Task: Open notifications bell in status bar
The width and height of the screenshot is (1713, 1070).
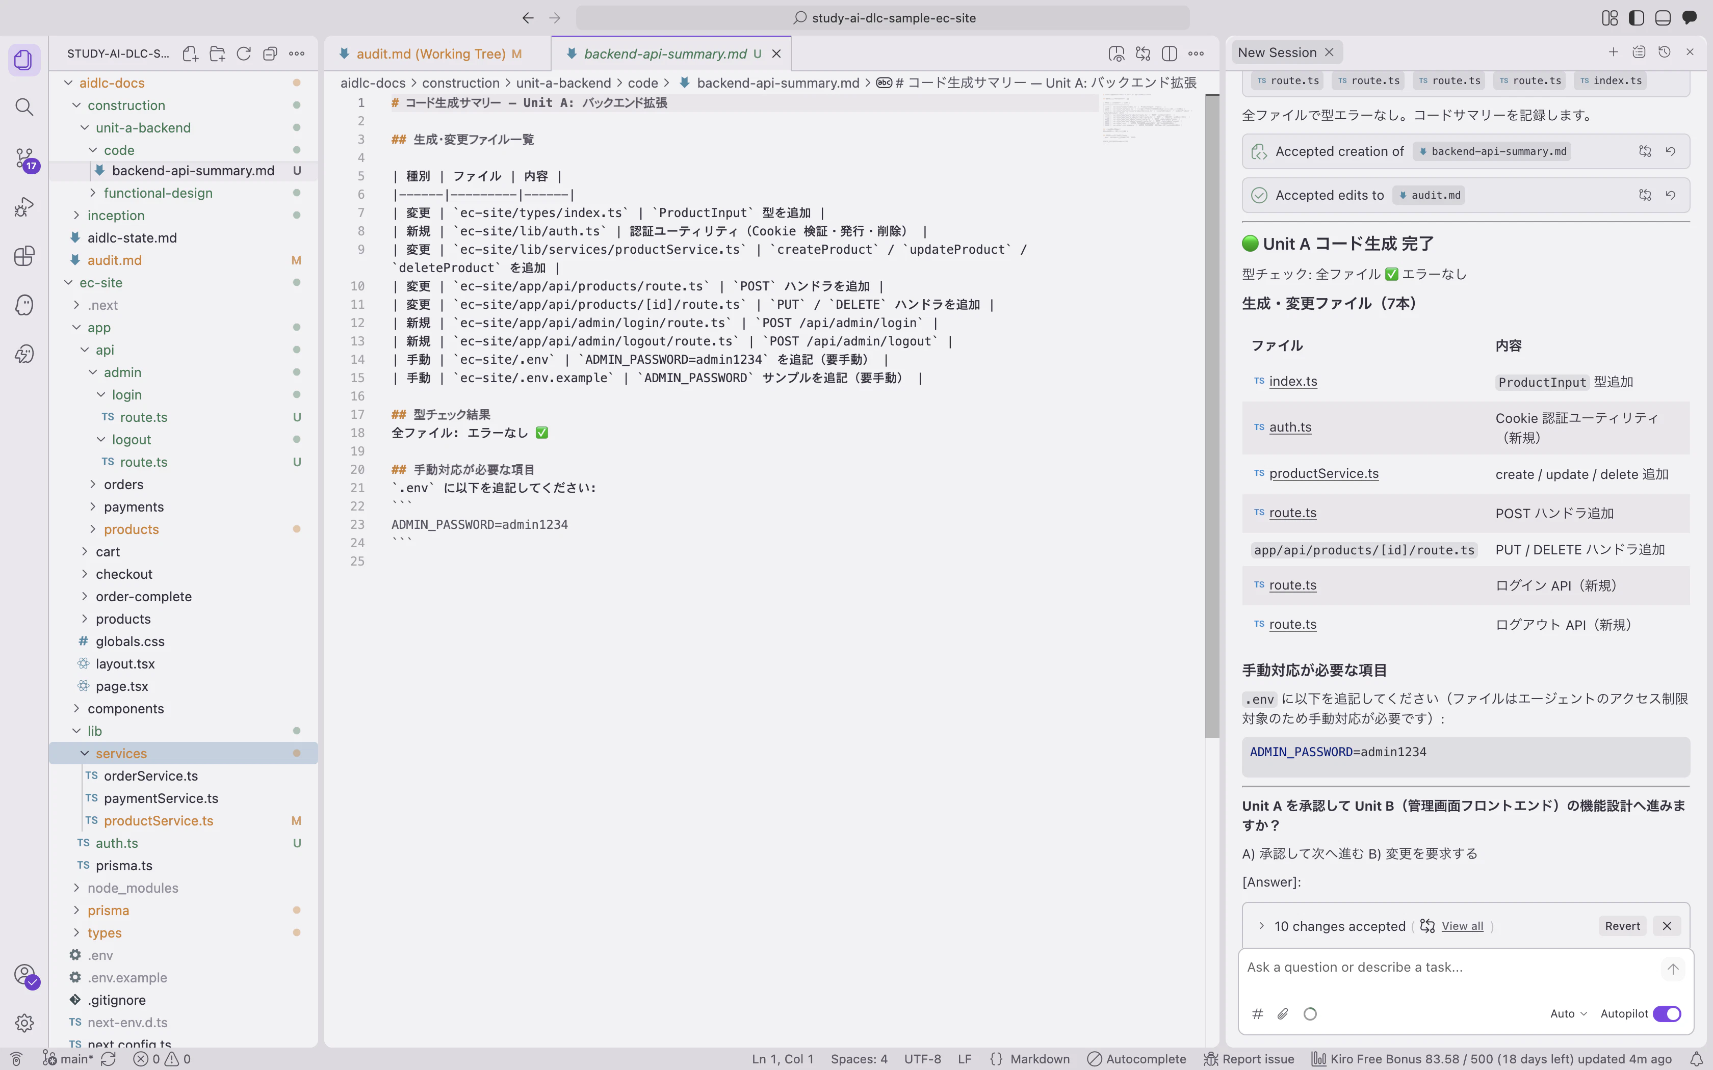Action: [x=1697, y=1059]
